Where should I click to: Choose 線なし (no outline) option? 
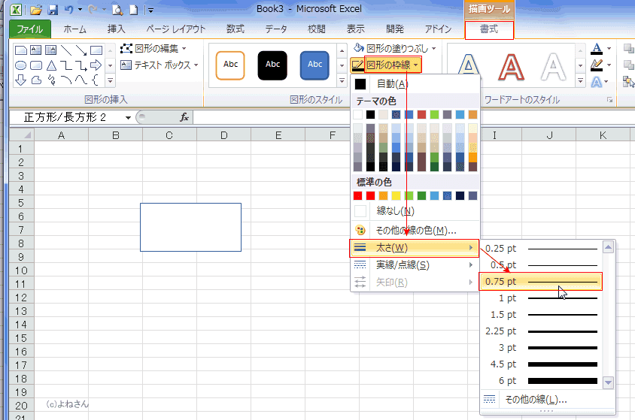tap(395, 212)
